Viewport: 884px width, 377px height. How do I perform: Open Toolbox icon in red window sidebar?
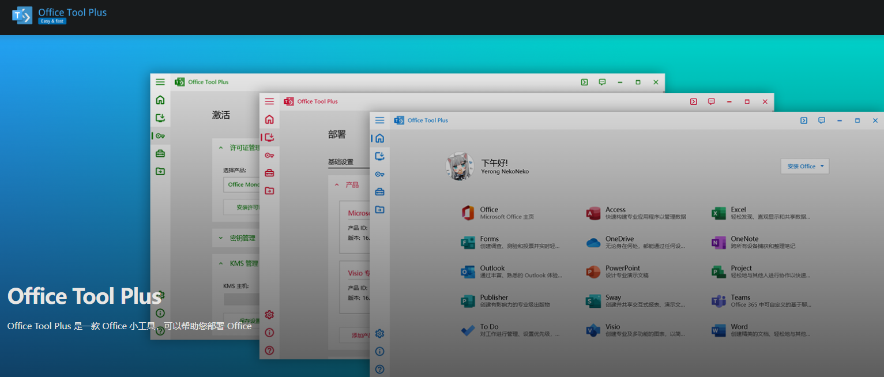click(x=269, y=173)
